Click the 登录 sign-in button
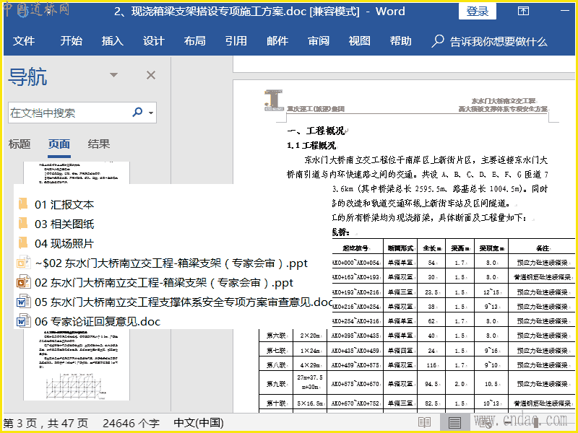This screenshot has width=578, height=433. [477, 12]
